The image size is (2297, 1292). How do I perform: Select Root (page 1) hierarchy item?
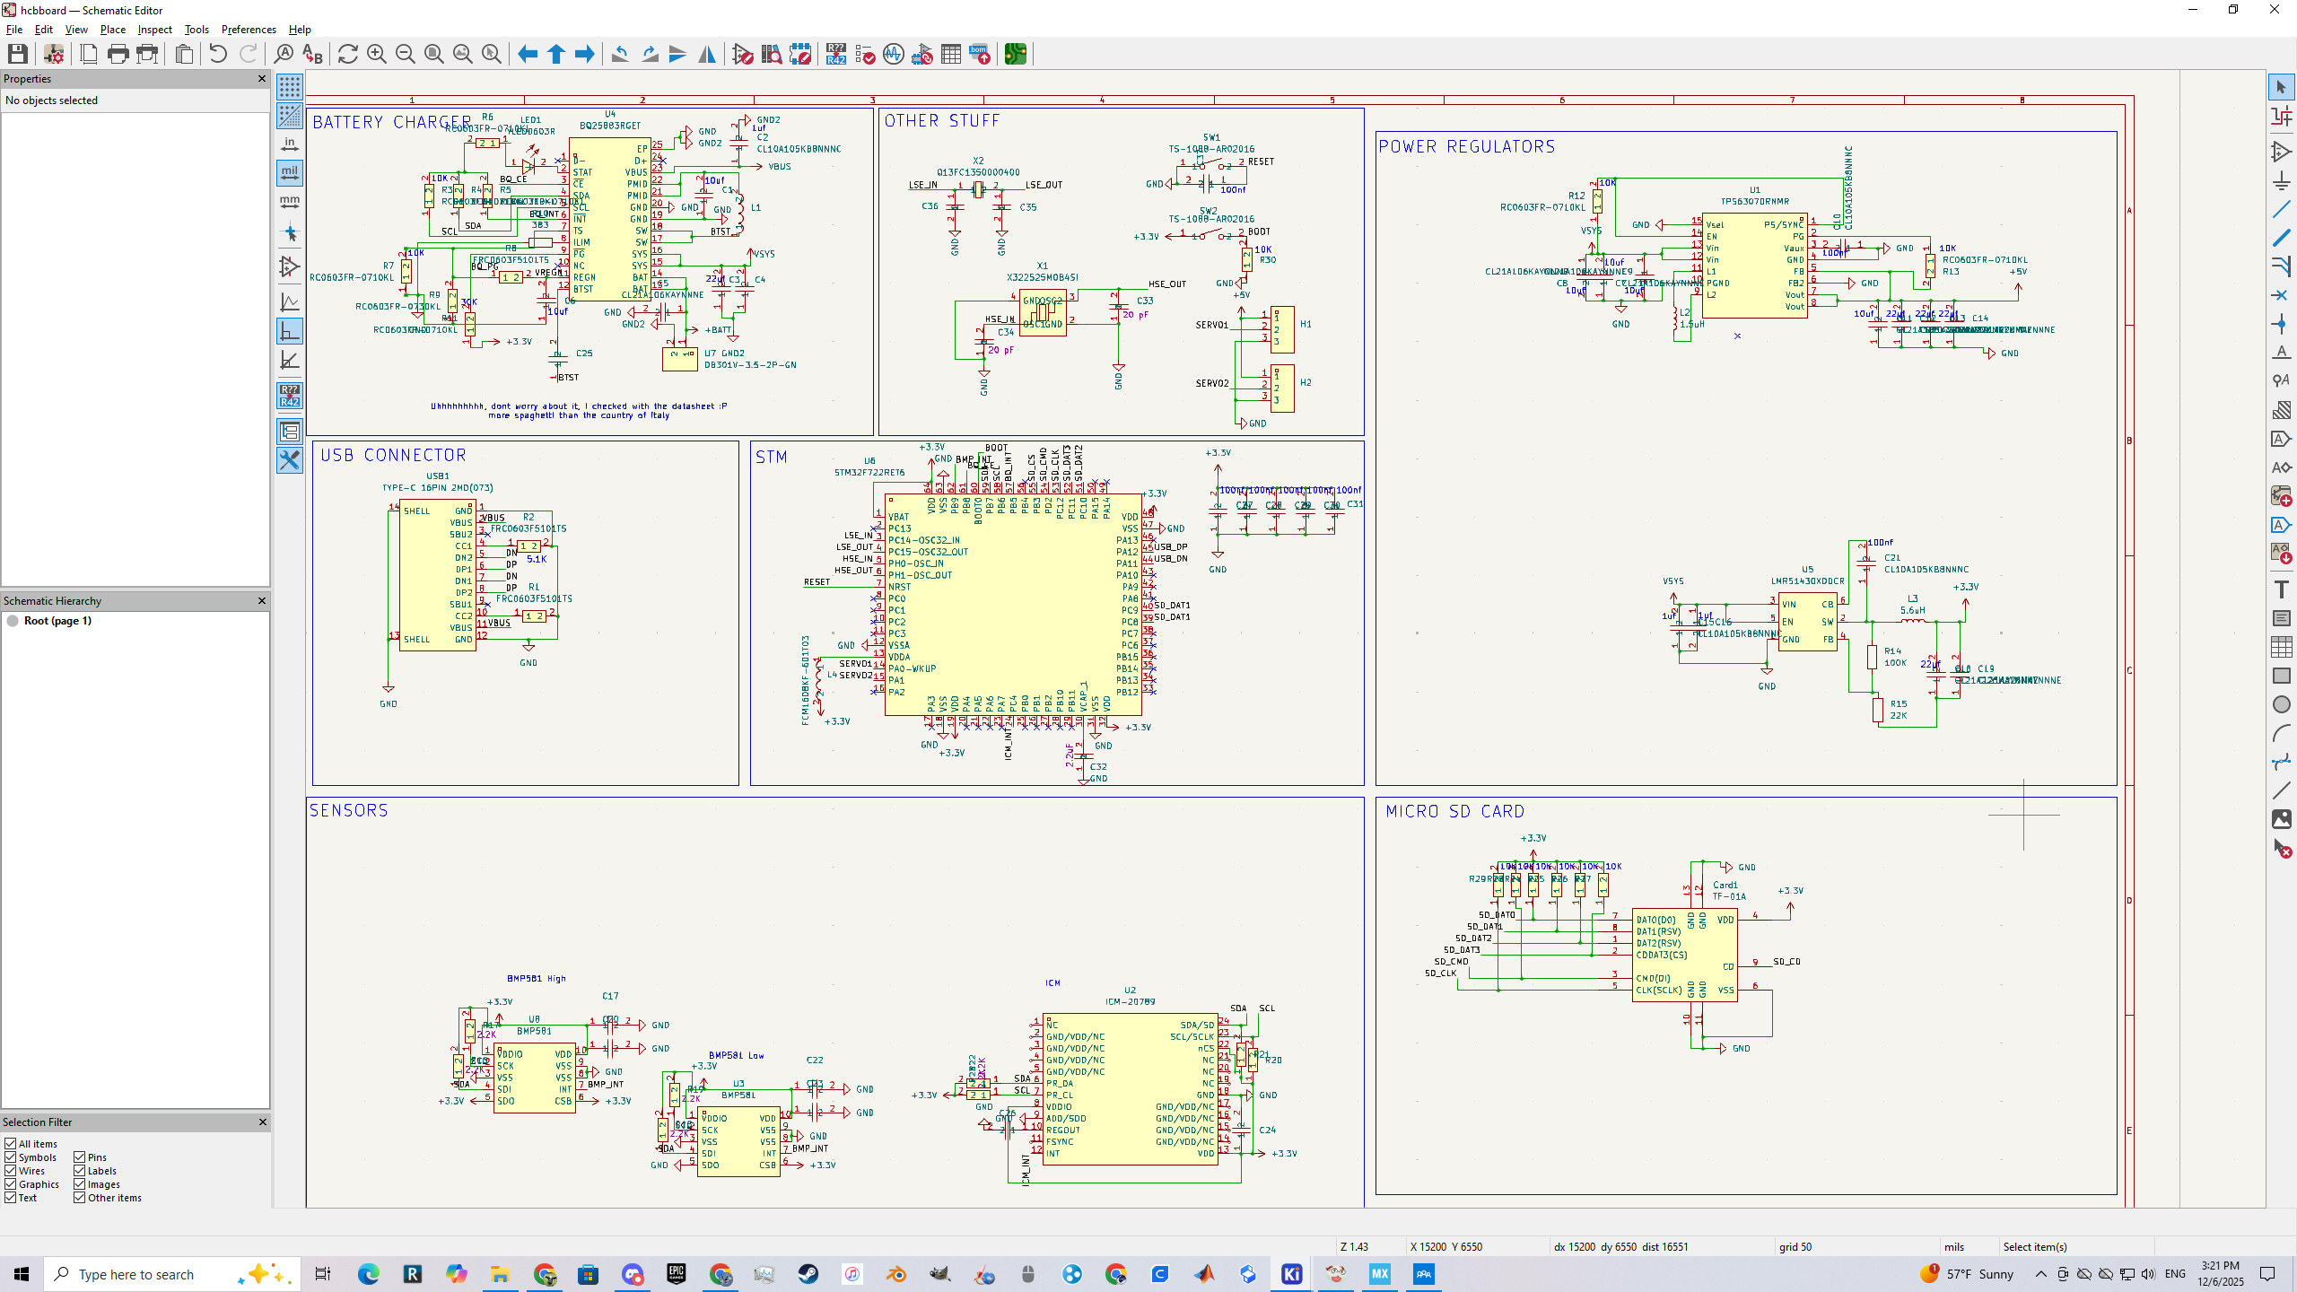point(57,621)
